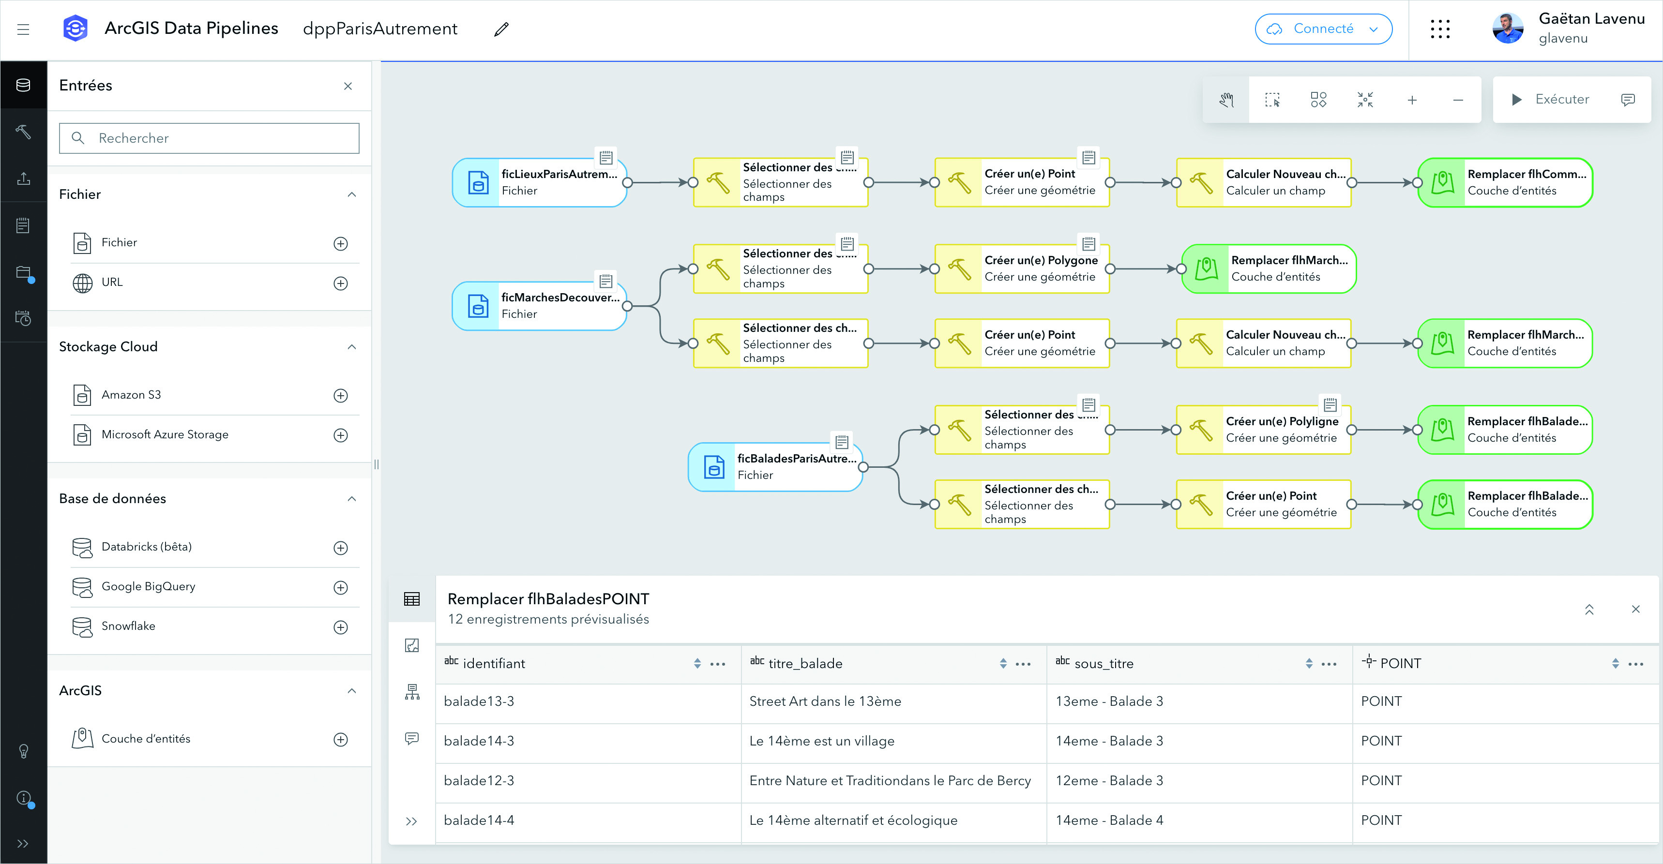Select the Tools hammer icon in the left sidebar

click(x=23, y=132)
